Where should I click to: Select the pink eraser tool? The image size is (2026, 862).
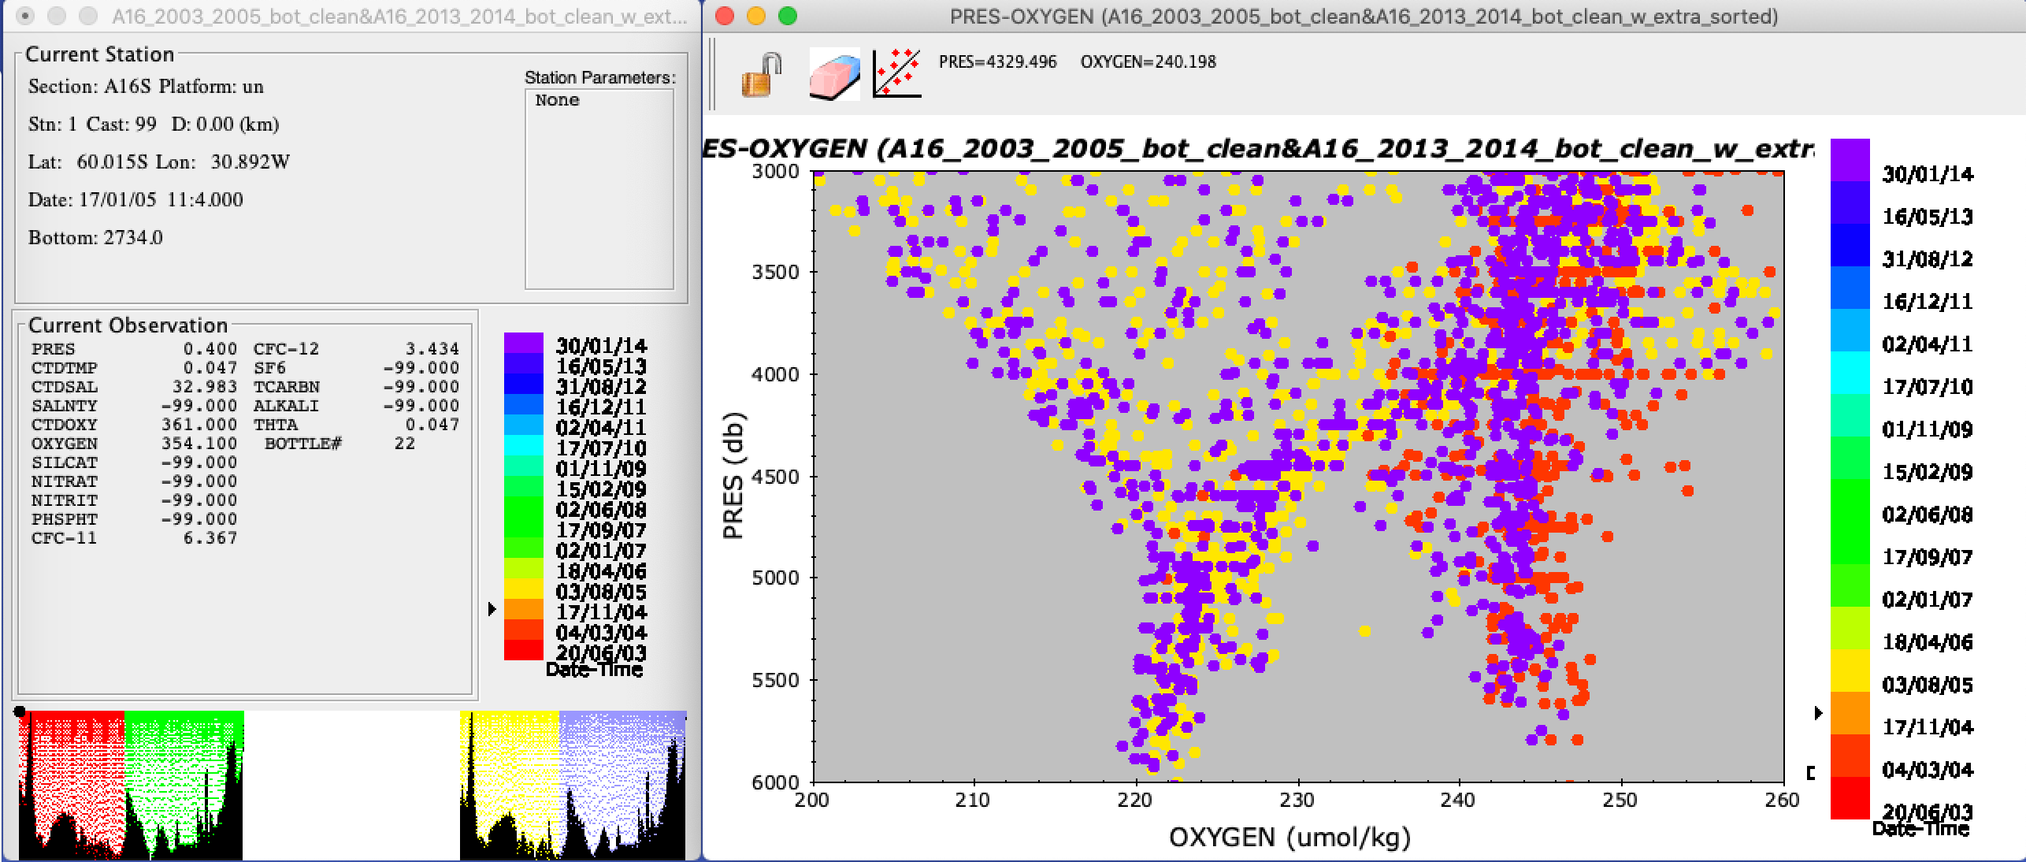pos(835,75)
